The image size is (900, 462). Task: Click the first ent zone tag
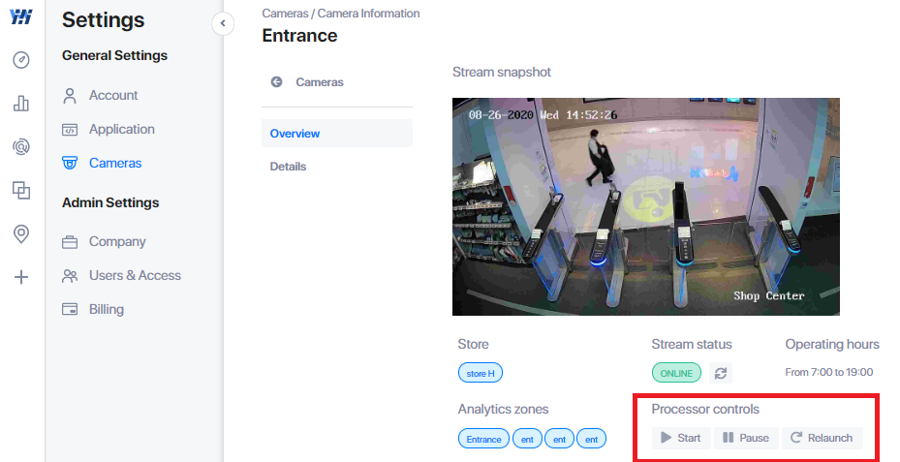click(527, 440)
